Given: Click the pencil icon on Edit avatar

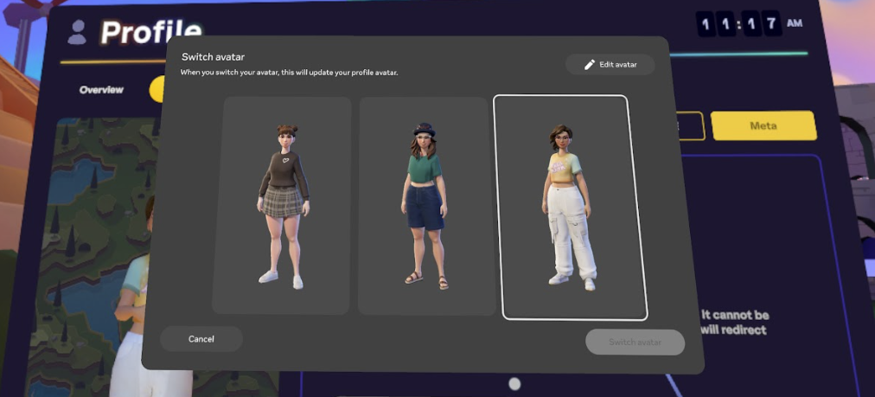Looking at the screenshot, I should pyautogui.click(x=590, y=65).
